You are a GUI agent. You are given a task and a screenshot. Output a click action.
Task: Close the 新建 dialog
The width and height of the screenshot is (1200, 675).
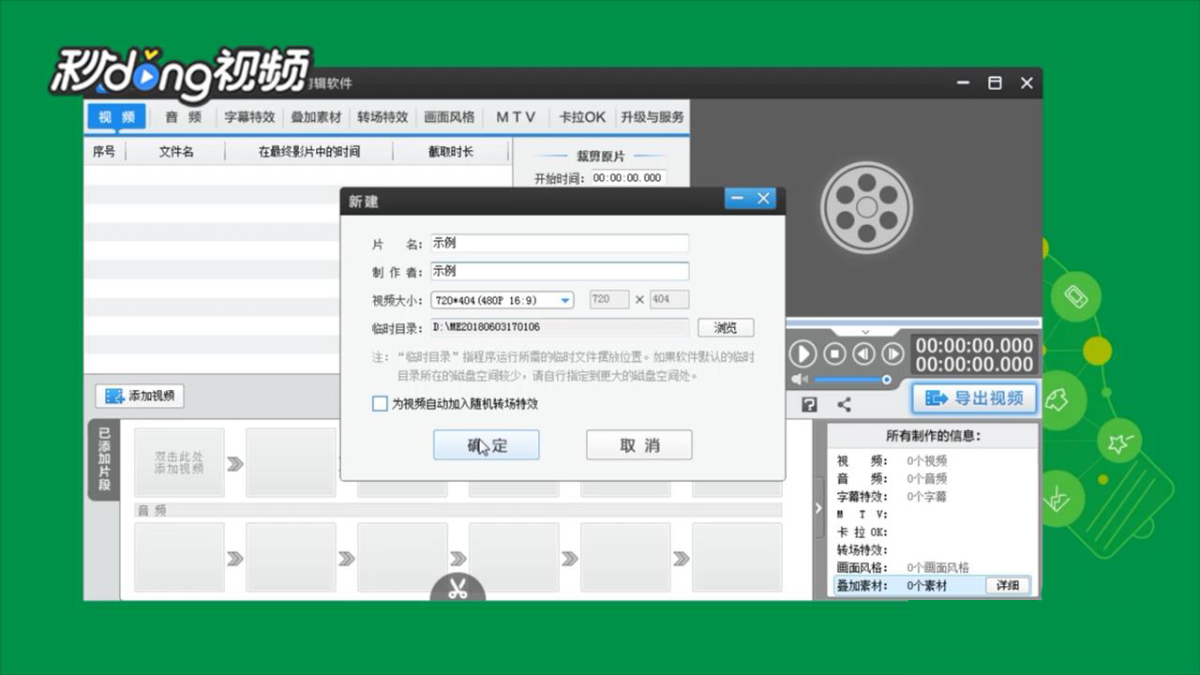click(763, 199)
